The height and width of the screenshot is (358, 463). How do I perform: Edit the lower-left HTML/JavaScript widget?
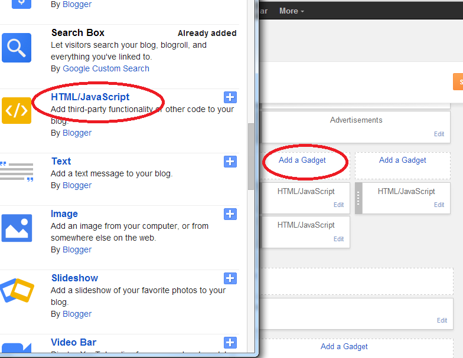click(338, 239)
